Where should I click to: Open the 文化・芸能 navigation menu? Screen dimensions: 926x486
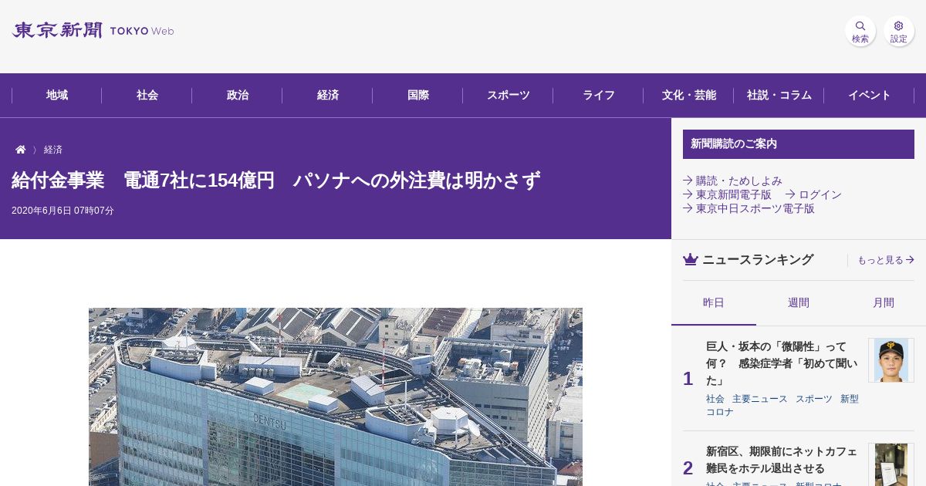point(689,96)
